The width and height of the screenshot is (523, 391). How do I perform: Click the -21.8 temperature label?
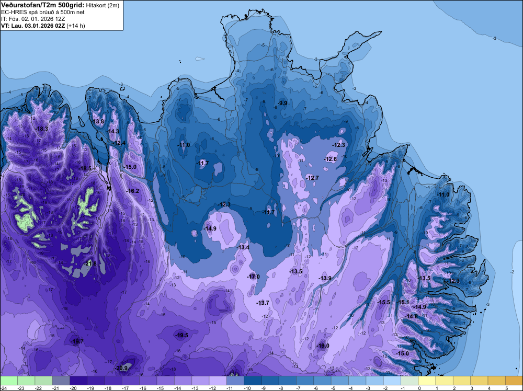[90, 263]
